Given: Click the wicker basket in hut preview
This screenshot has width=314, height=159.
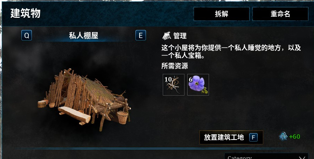Looking at the screenshot, I should [123, 118].
